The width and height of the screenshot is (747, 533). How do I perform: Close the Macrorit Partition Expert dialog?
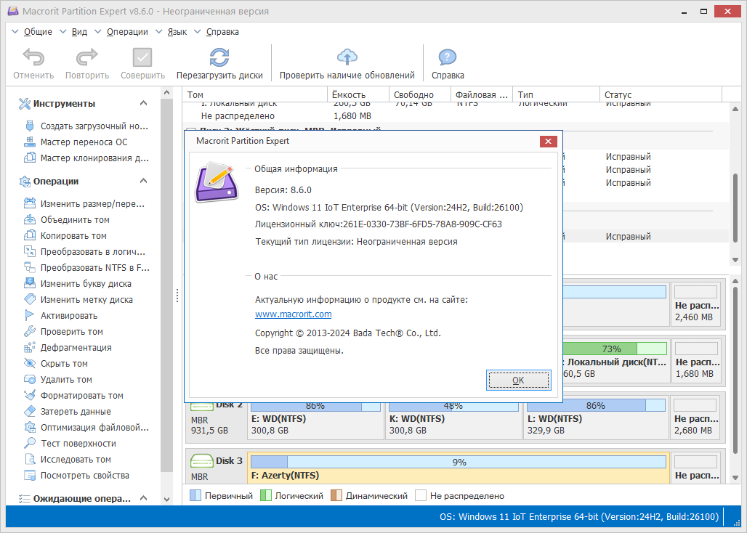click(x=548, y=142)
